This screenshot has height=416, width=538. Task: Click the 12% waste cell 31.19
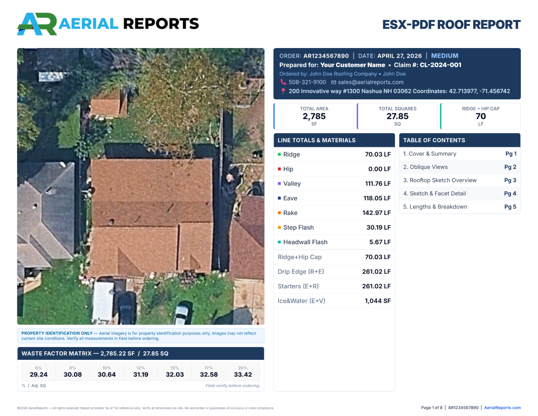(141, 372)
